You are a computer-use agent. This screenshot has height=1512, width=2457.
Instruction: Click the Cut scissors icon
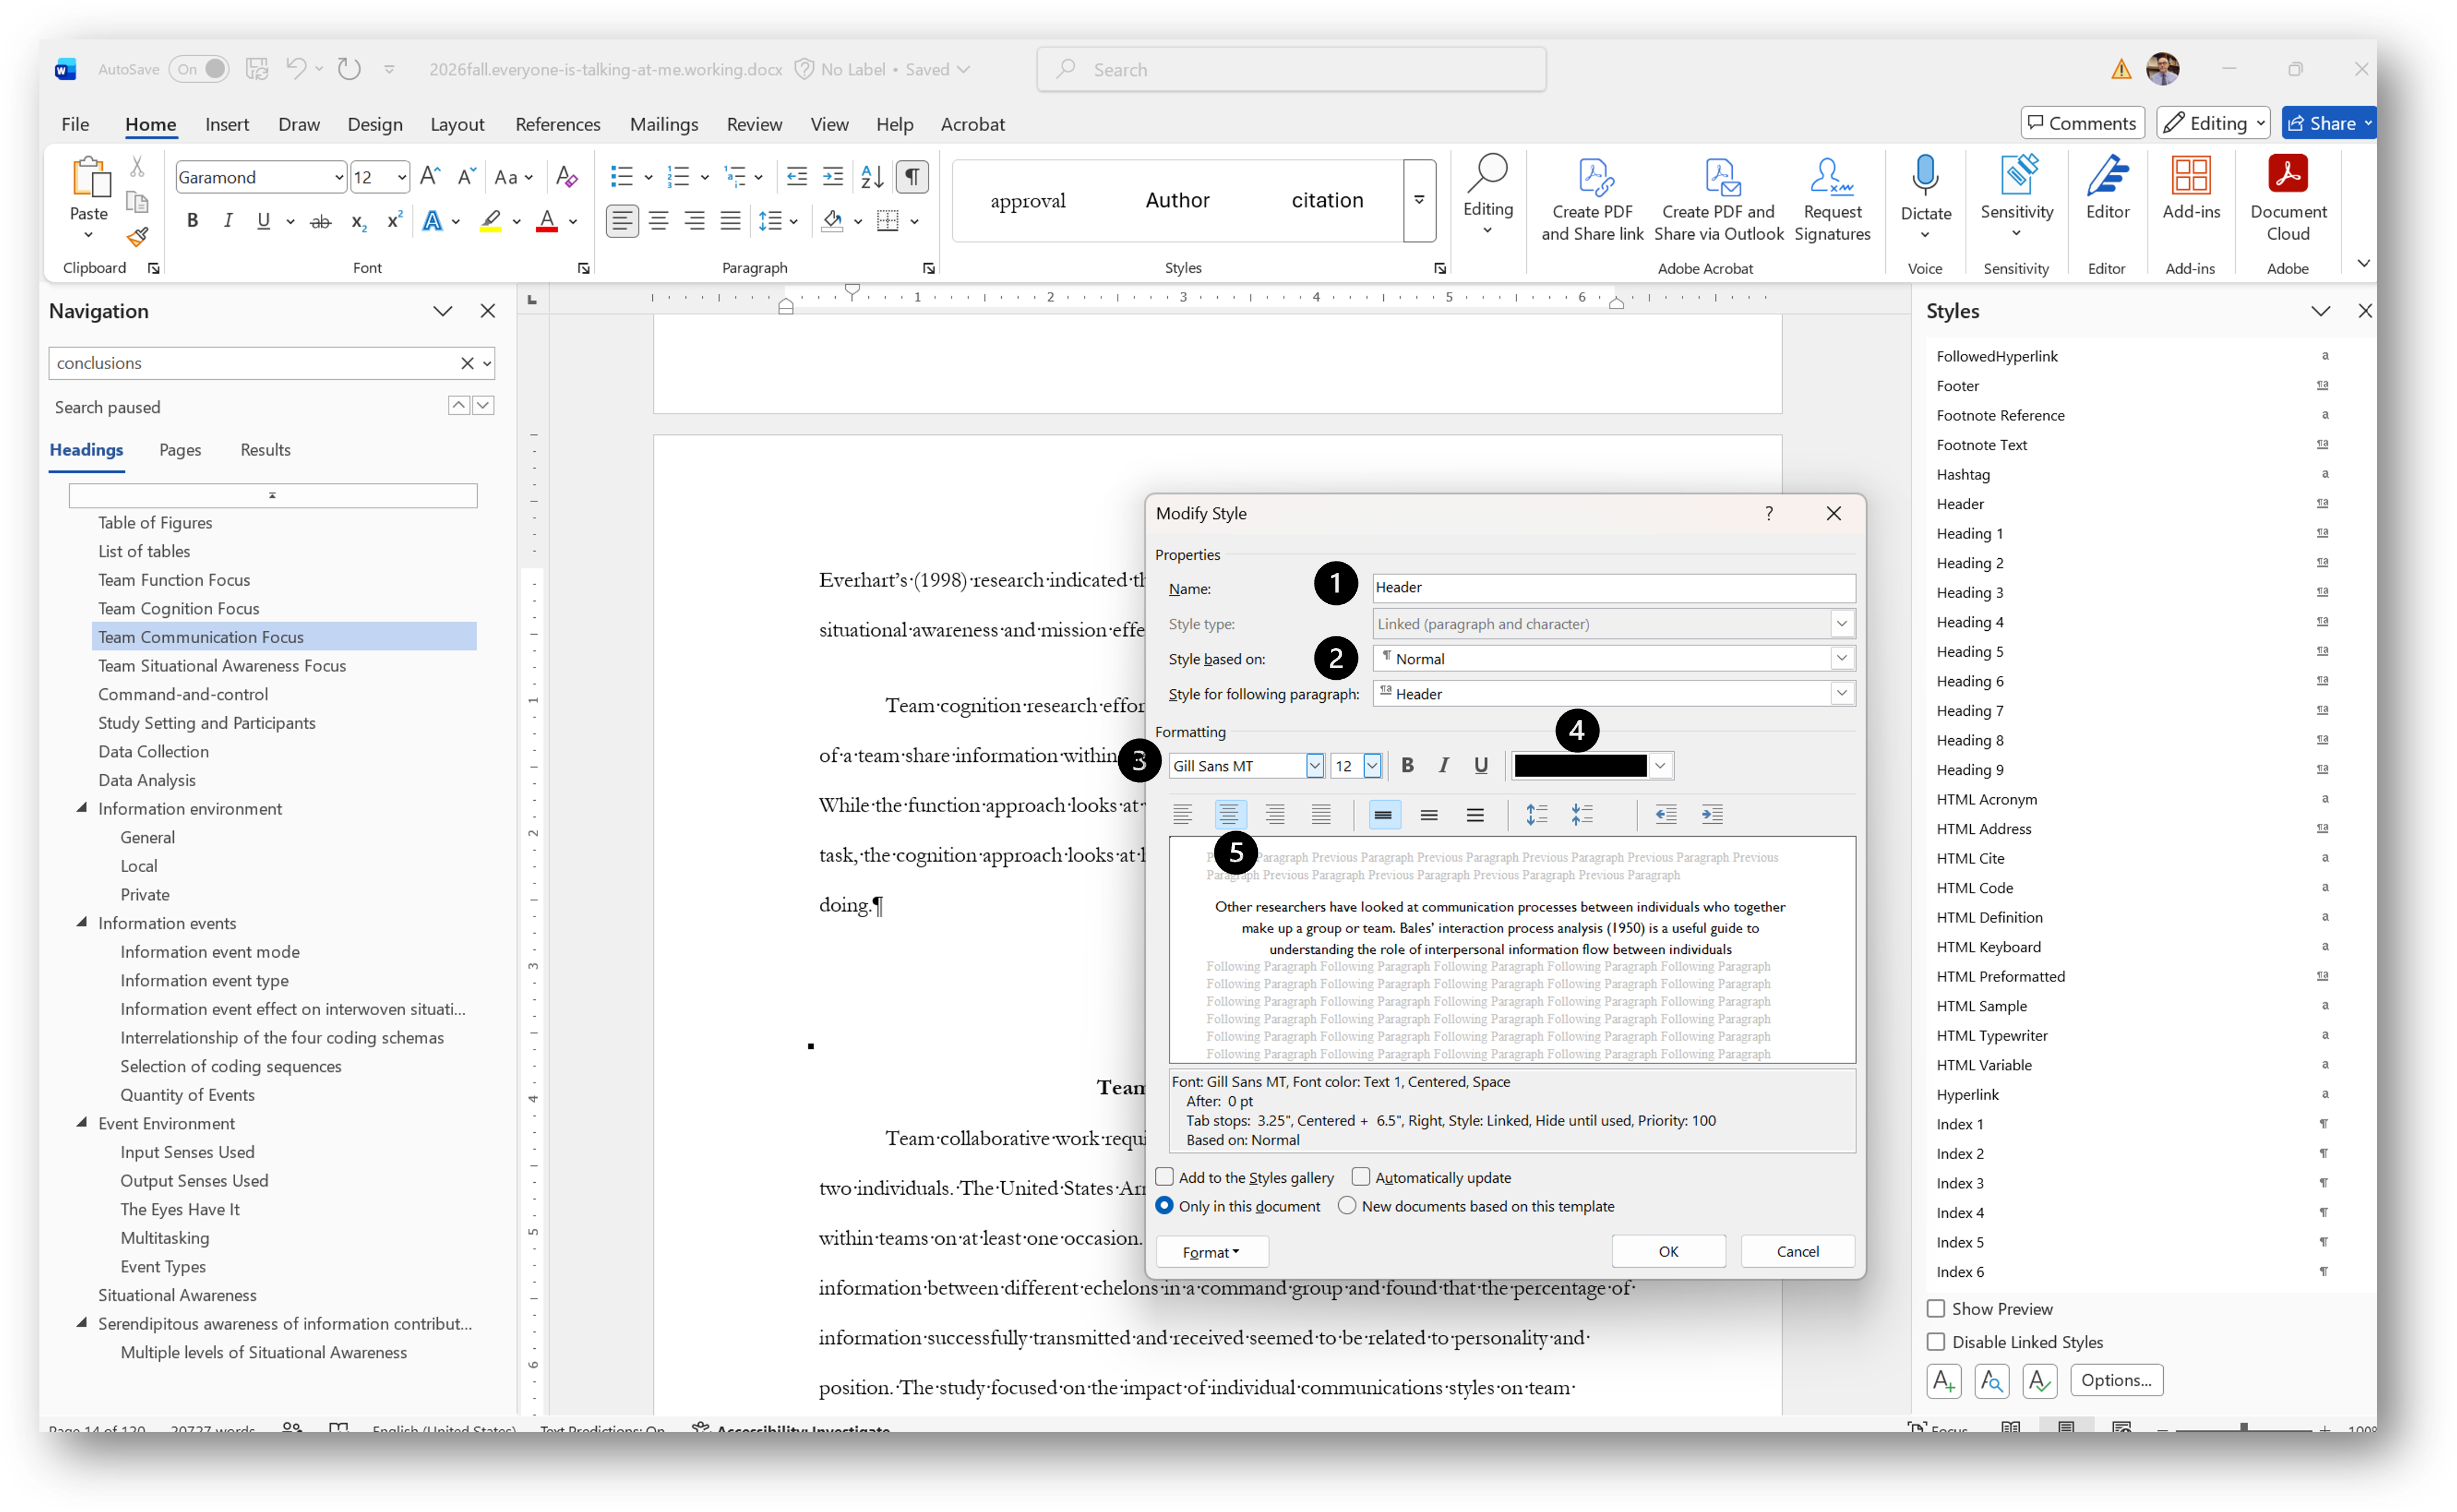pos(138,166)
